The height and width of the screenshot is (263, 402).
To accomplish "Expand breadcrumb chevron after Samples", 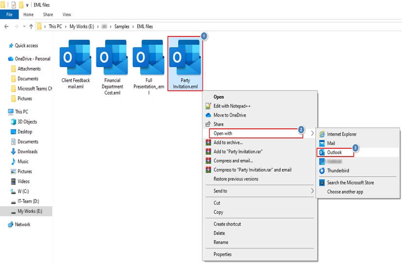I will 133,26.
